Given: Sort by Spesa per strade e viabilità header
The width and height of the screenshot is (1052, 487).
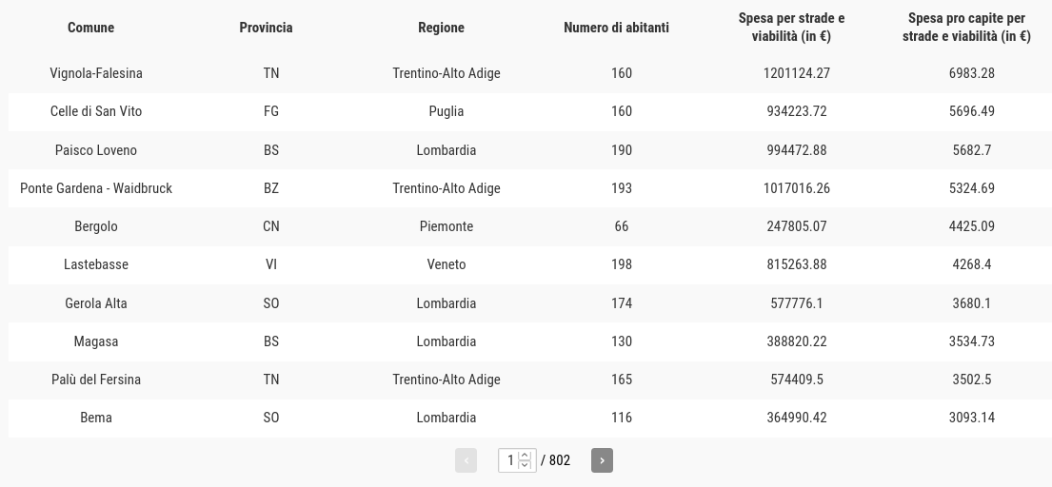Looking at the screenshot, I should [791, 28].
